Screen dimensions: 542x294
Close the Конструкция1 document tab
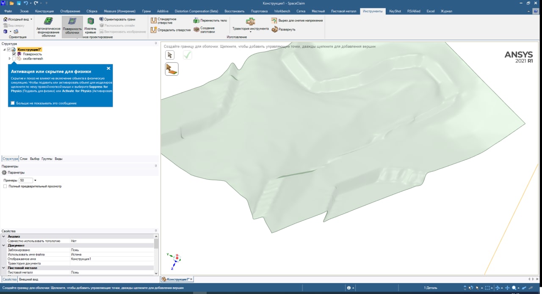tap(191, 279)
